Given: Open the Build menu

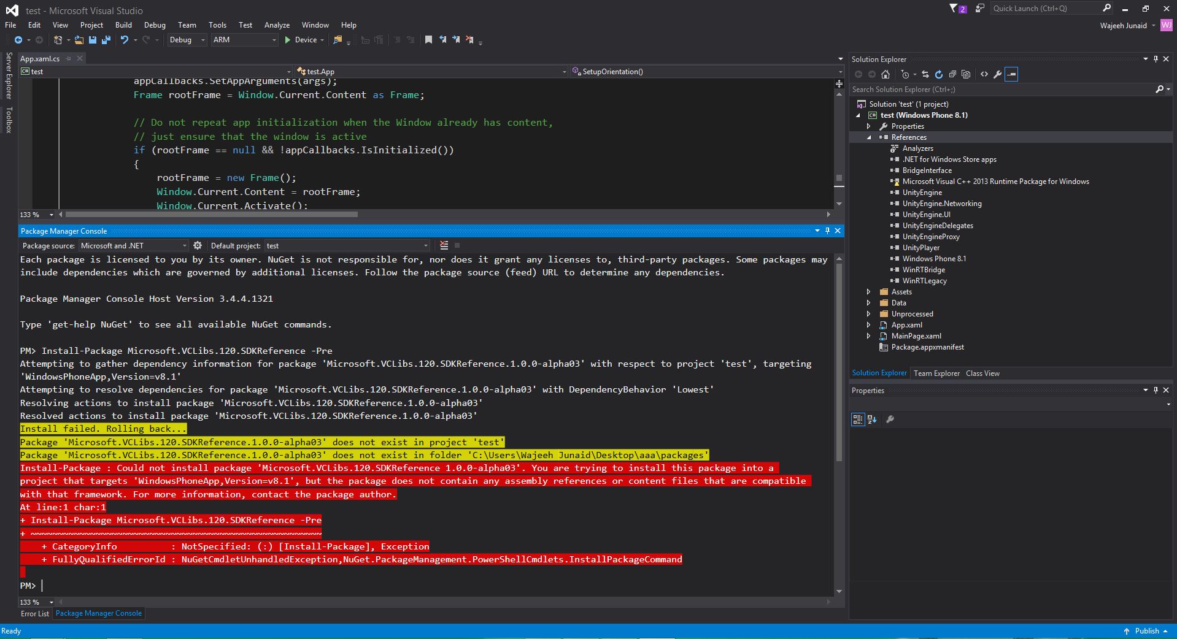Looking at the screenshot, I should coord(123,25).
